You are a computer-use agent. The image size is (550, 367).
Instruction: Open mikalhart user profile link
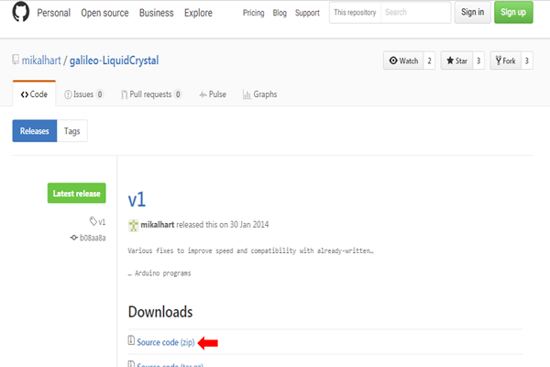[41, 61]
